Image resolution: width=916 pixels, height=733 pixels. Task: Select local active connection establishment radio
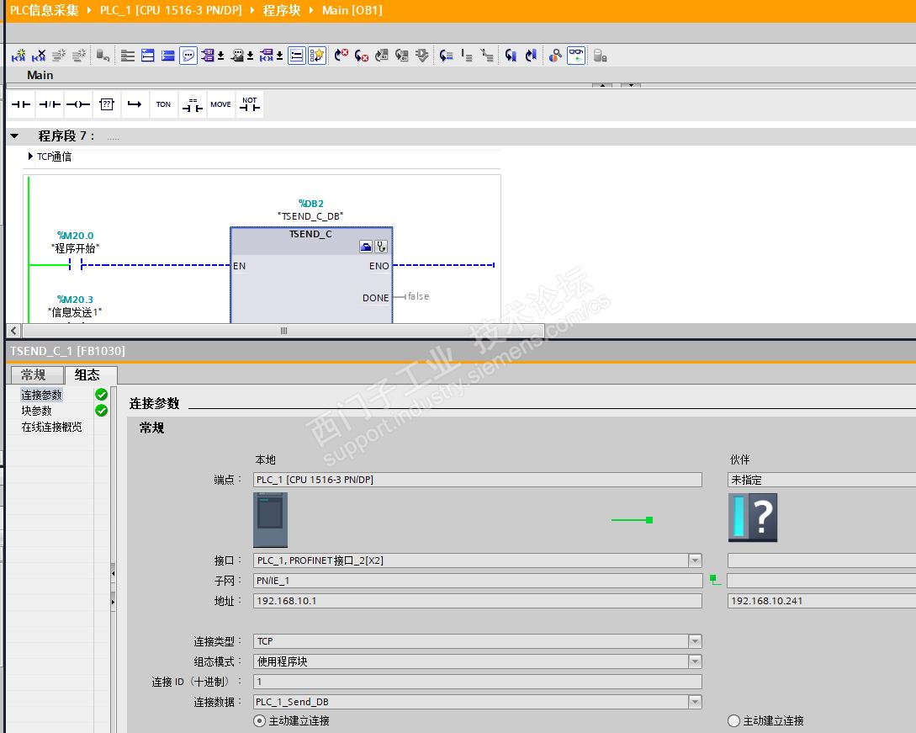click(x=259, y=720)
